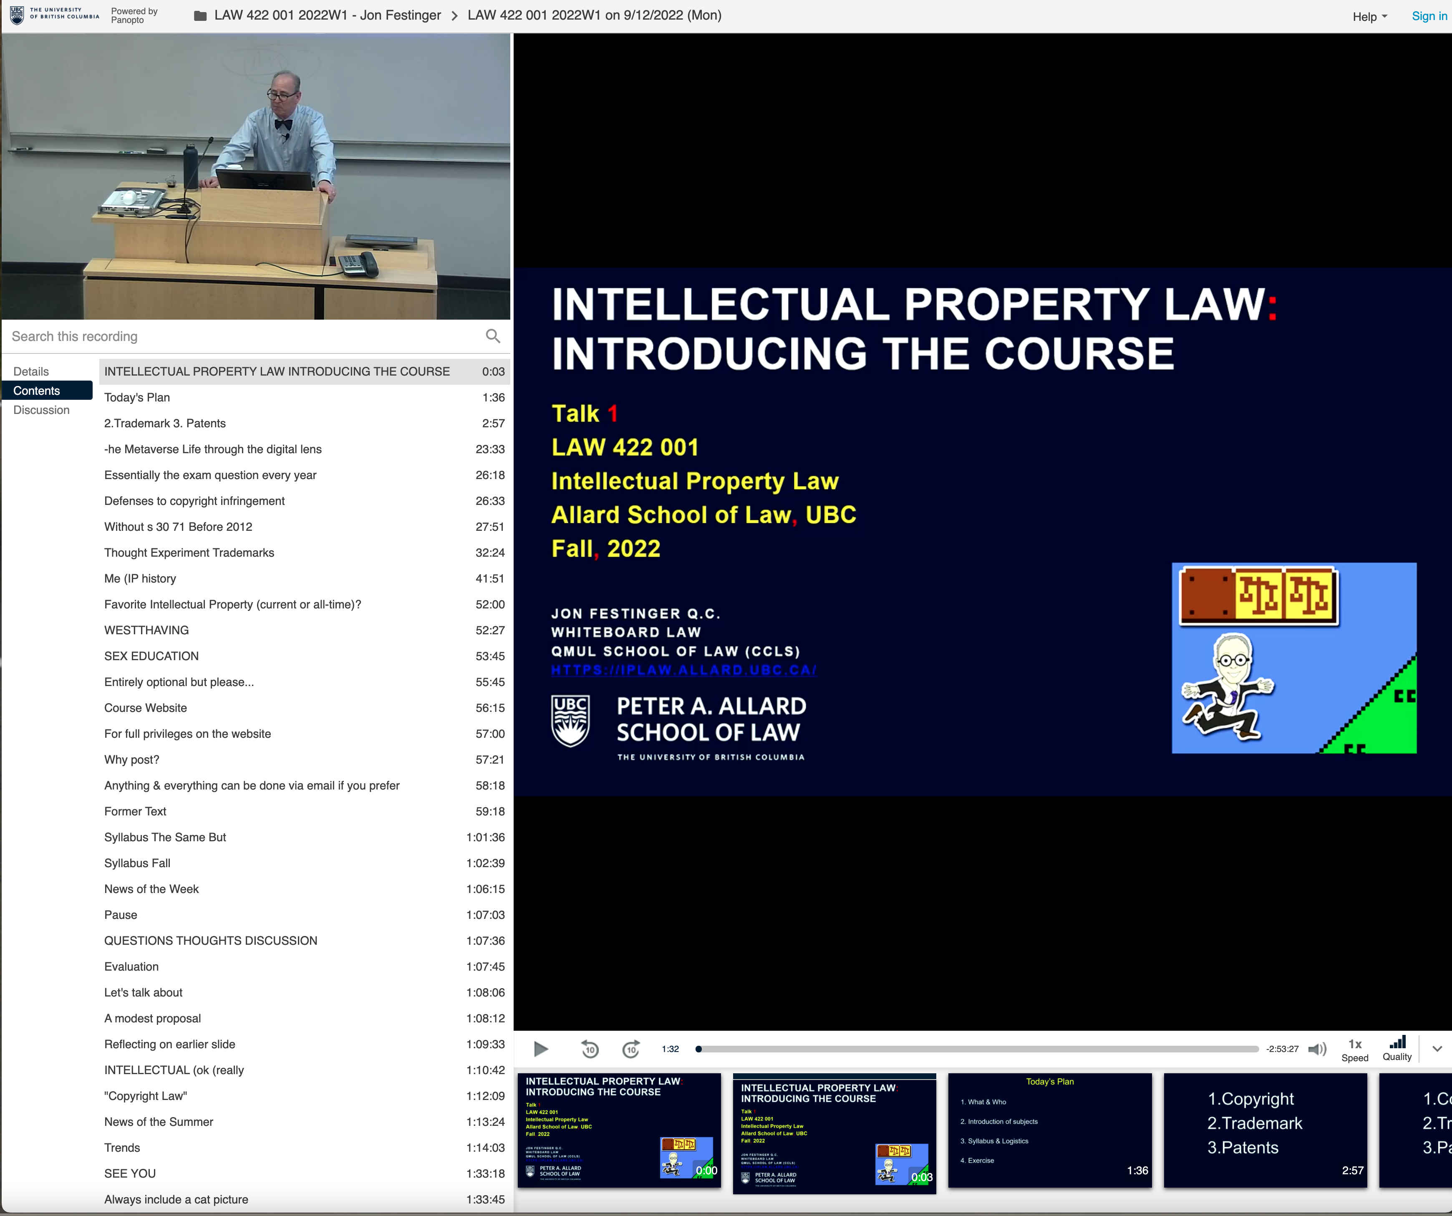Select Anything & everything via email entry
Screen dimensions: 1452x1216
[304, 785]
